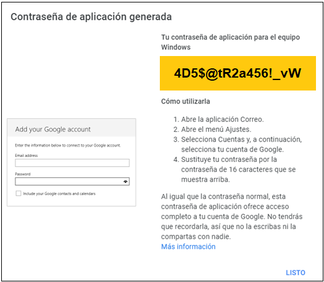
Task: Click the LISTO button
Action: click(x=295, y=273)
